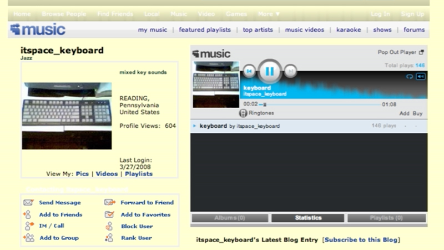The width and height of the screenshot is (444, 250).
Task: Click the music logo inside player
Action: click(x=211, y=53)
